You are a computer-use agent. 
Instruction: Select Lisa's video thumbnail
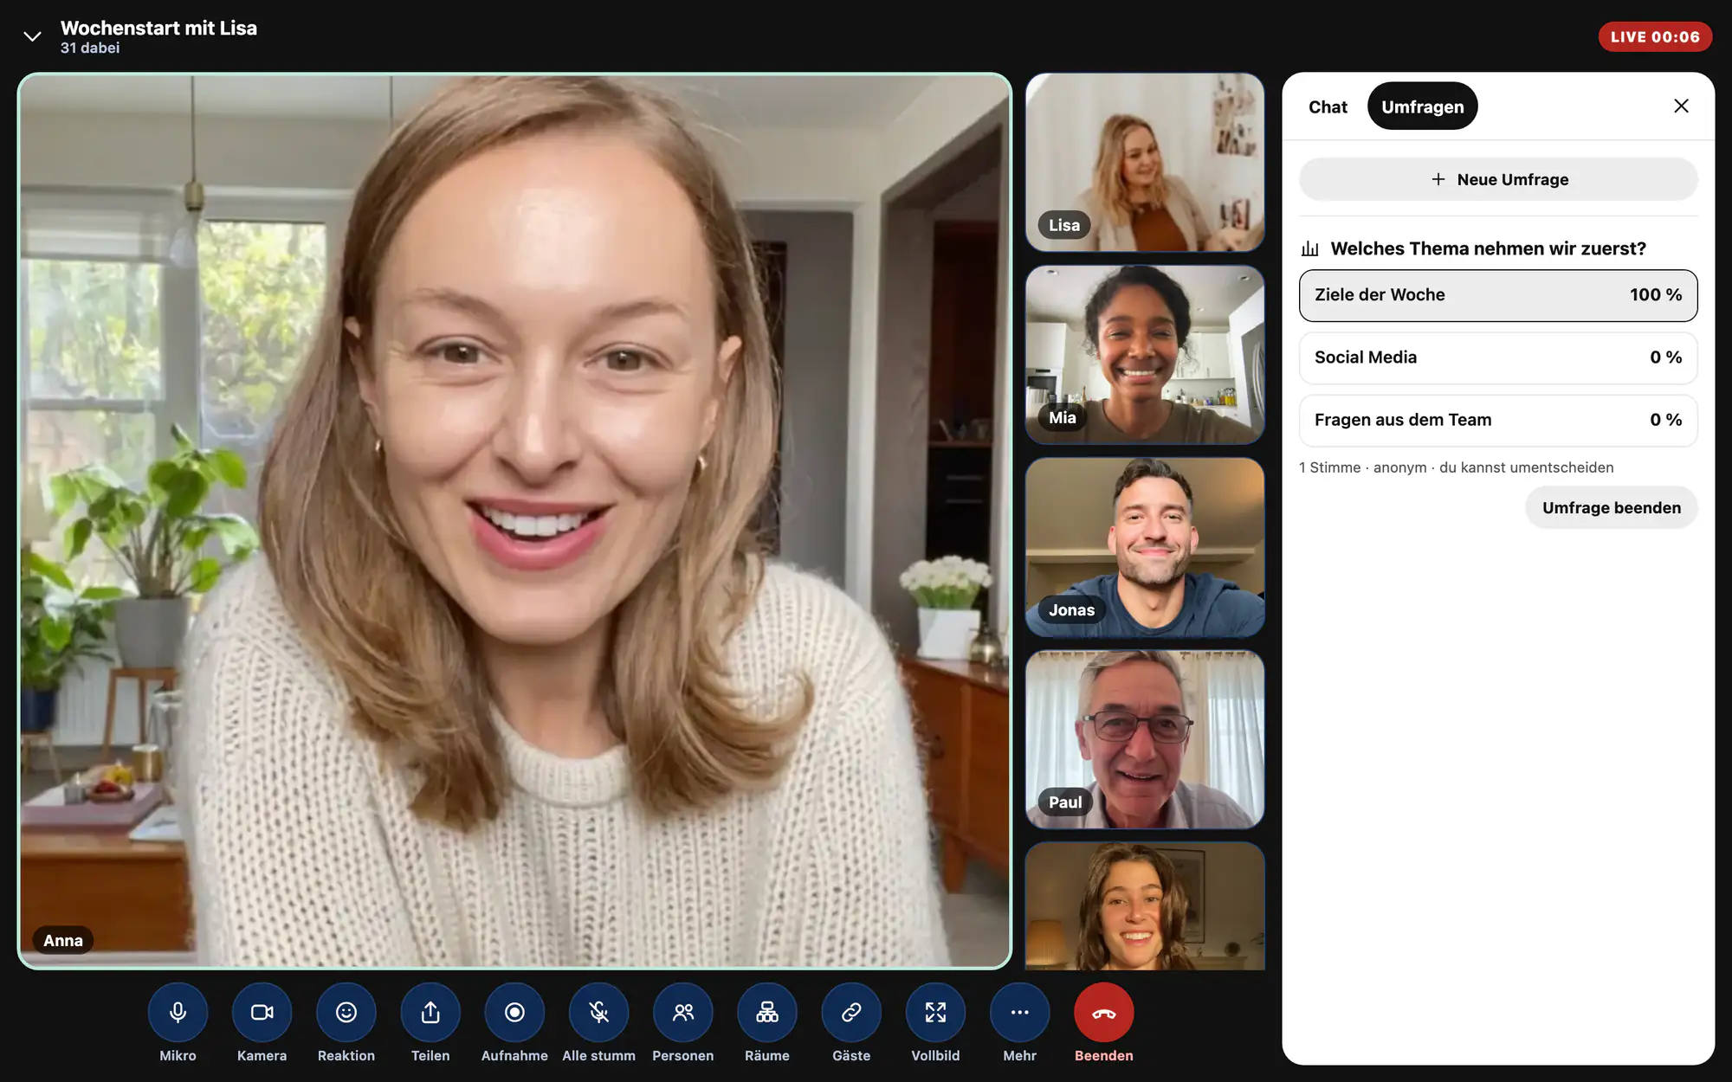point(1145,162)
